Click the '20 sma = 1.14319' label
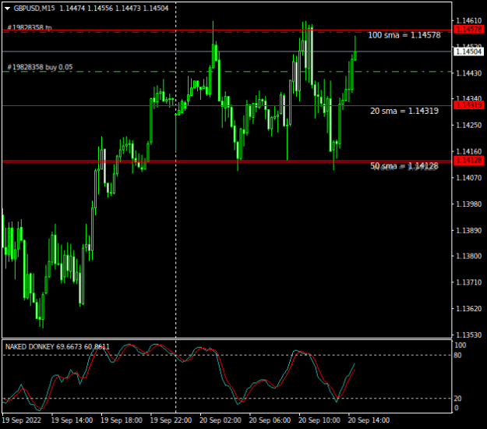Image resolution: width=487 pixels, height=429 pixels. point(404,111)
